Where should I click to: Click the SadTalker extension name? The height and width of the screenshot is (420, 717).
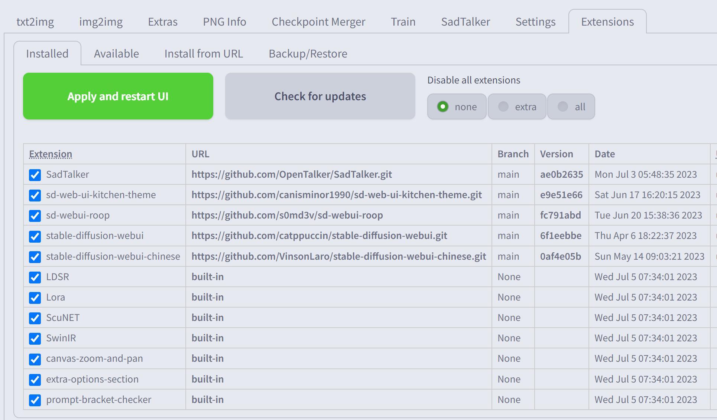click(x=68, y=174)
